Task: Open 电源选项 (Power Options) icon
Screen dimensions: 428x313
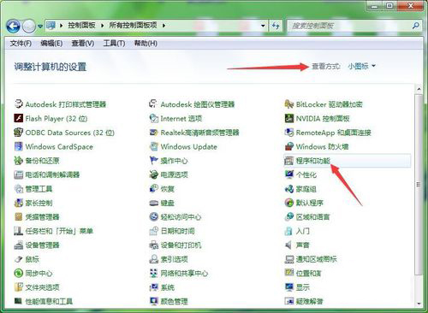Action: (153, 174)
